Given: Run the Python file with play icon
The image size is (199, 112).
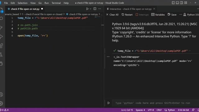Looking at the screenshot, I should tap(87, 9).
